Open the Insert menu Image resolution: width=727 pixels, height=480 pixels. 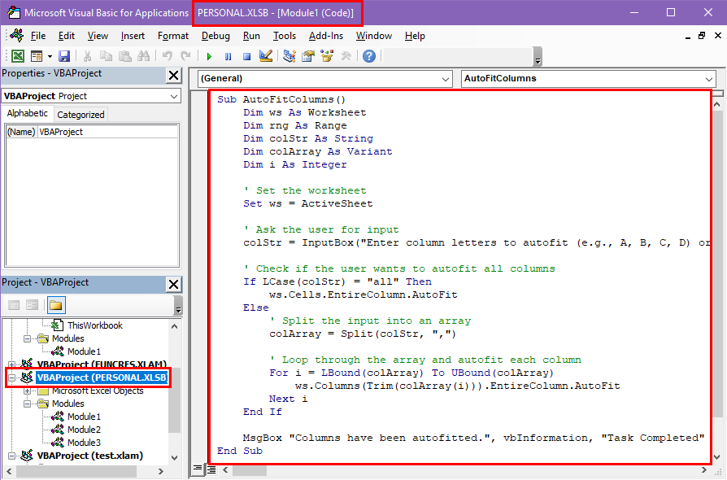(x=133, y=36)
